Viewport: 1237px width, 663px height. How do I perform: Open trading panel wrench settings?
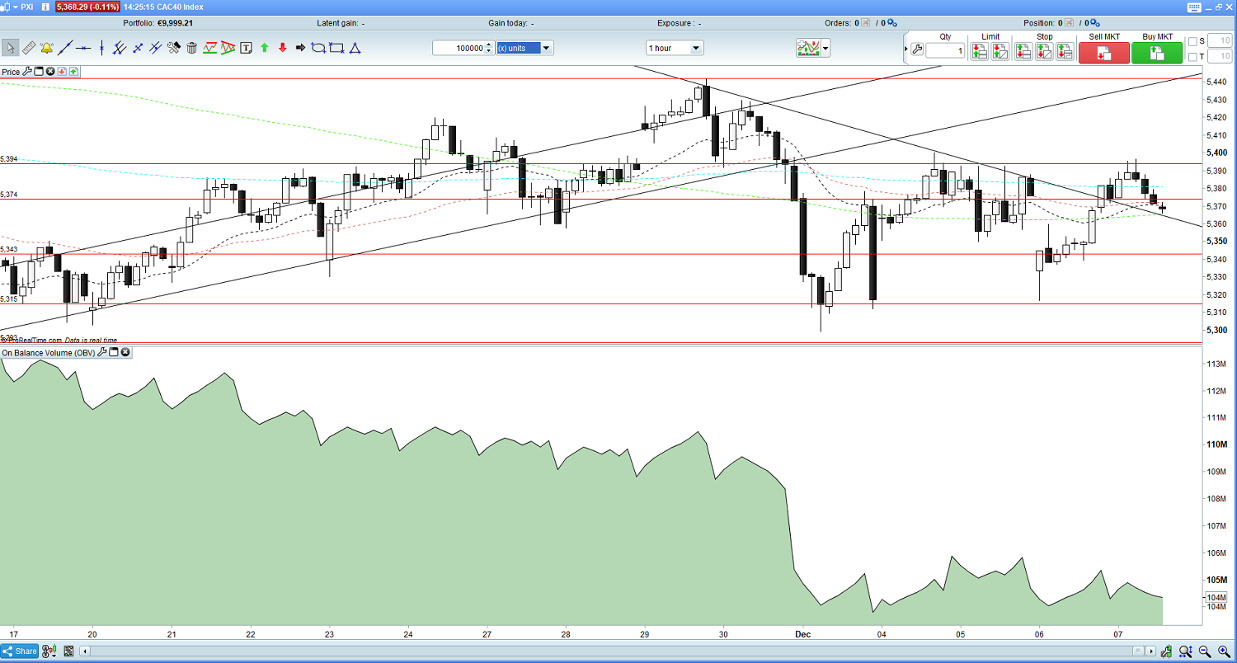[x=916, y=50]
